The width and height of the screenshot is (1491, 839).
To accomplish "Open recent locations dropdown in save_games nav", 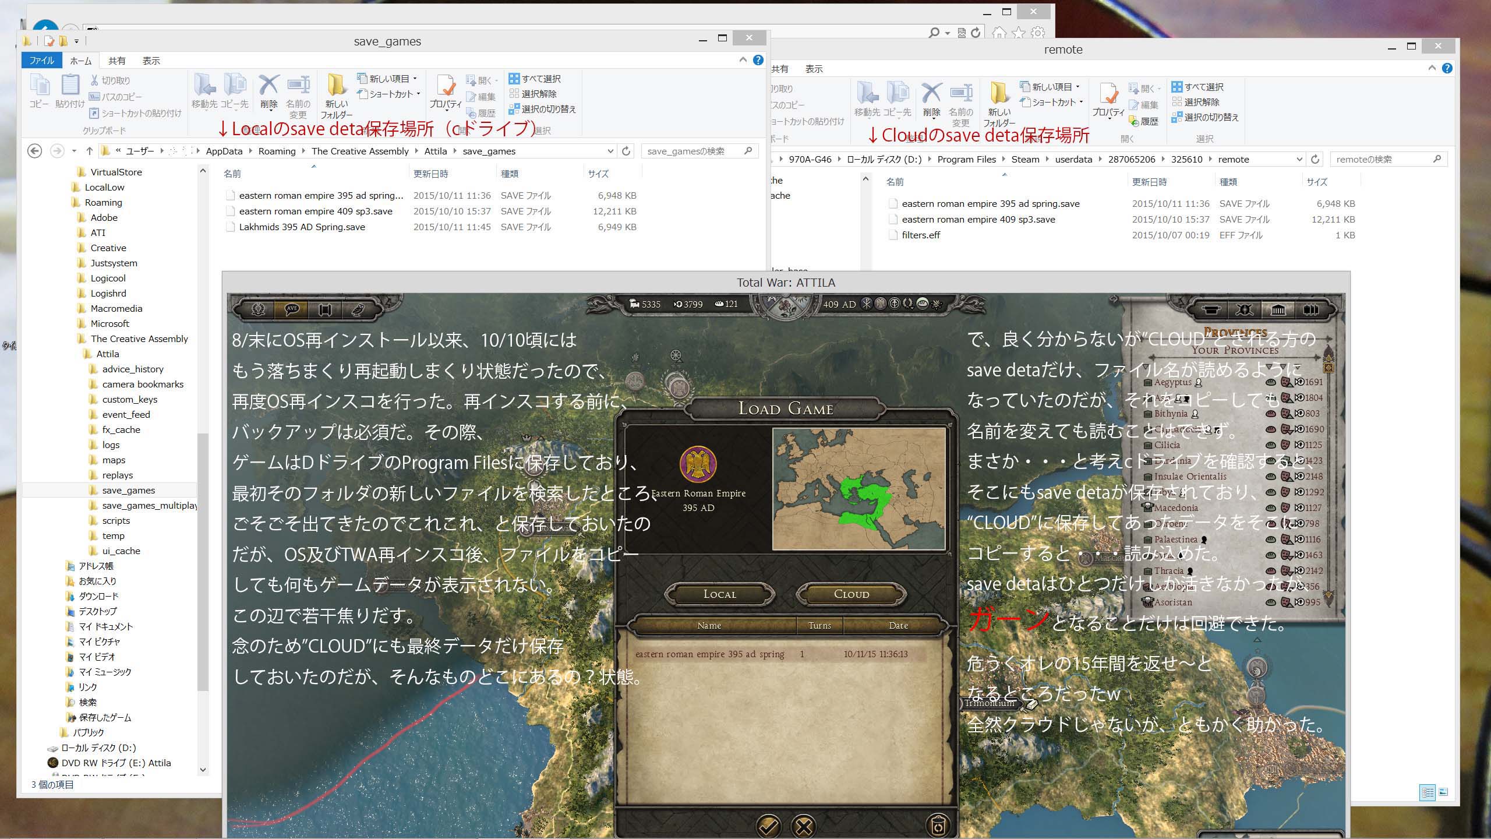I will (x=74, y=151).
